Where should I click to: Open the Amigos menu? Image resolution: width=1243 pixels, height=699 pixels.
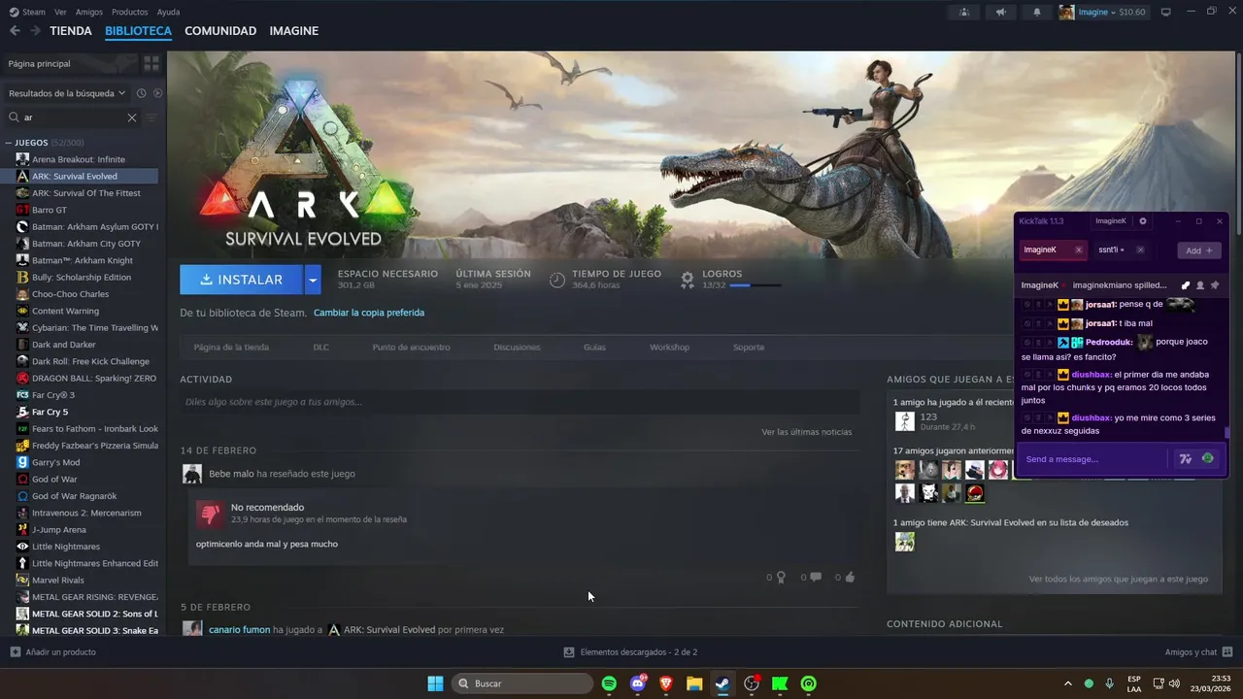click(89, 12)
